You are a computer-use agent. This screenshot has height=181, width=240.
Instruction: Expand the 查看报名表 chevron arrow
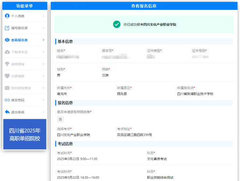43,40
